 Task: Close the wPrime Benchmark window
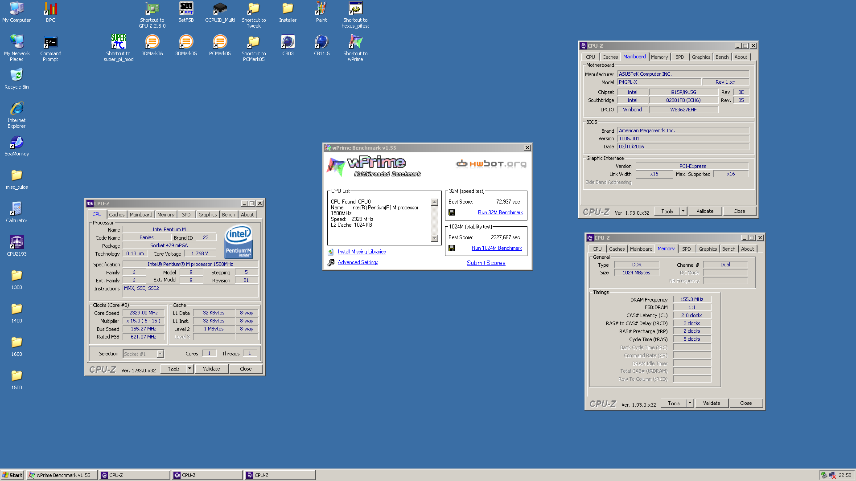coord(527,148)
